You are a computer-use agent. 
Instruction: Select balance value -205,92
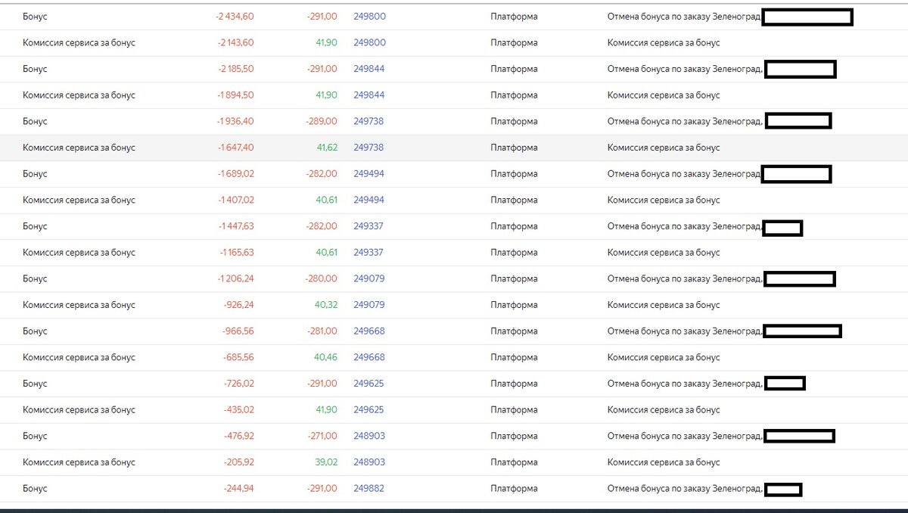239,462
